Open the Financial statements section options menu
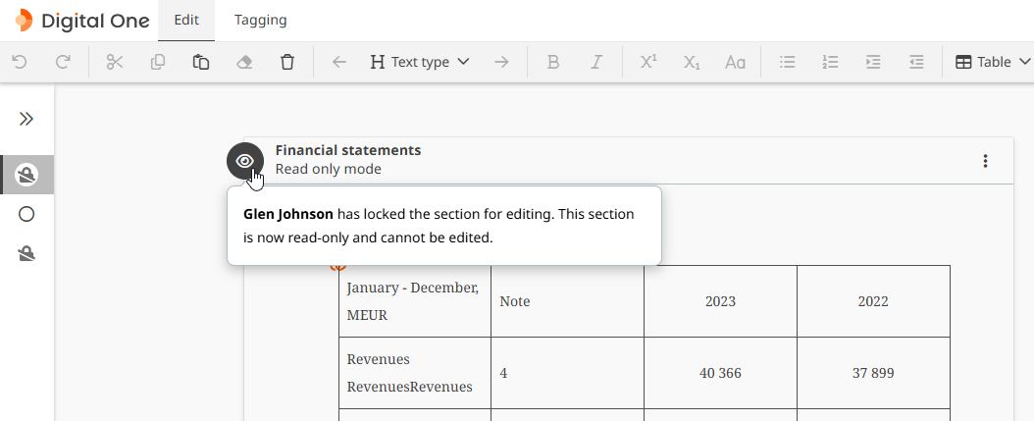Viewport: 1034px width, 421px height. [985, 161]
